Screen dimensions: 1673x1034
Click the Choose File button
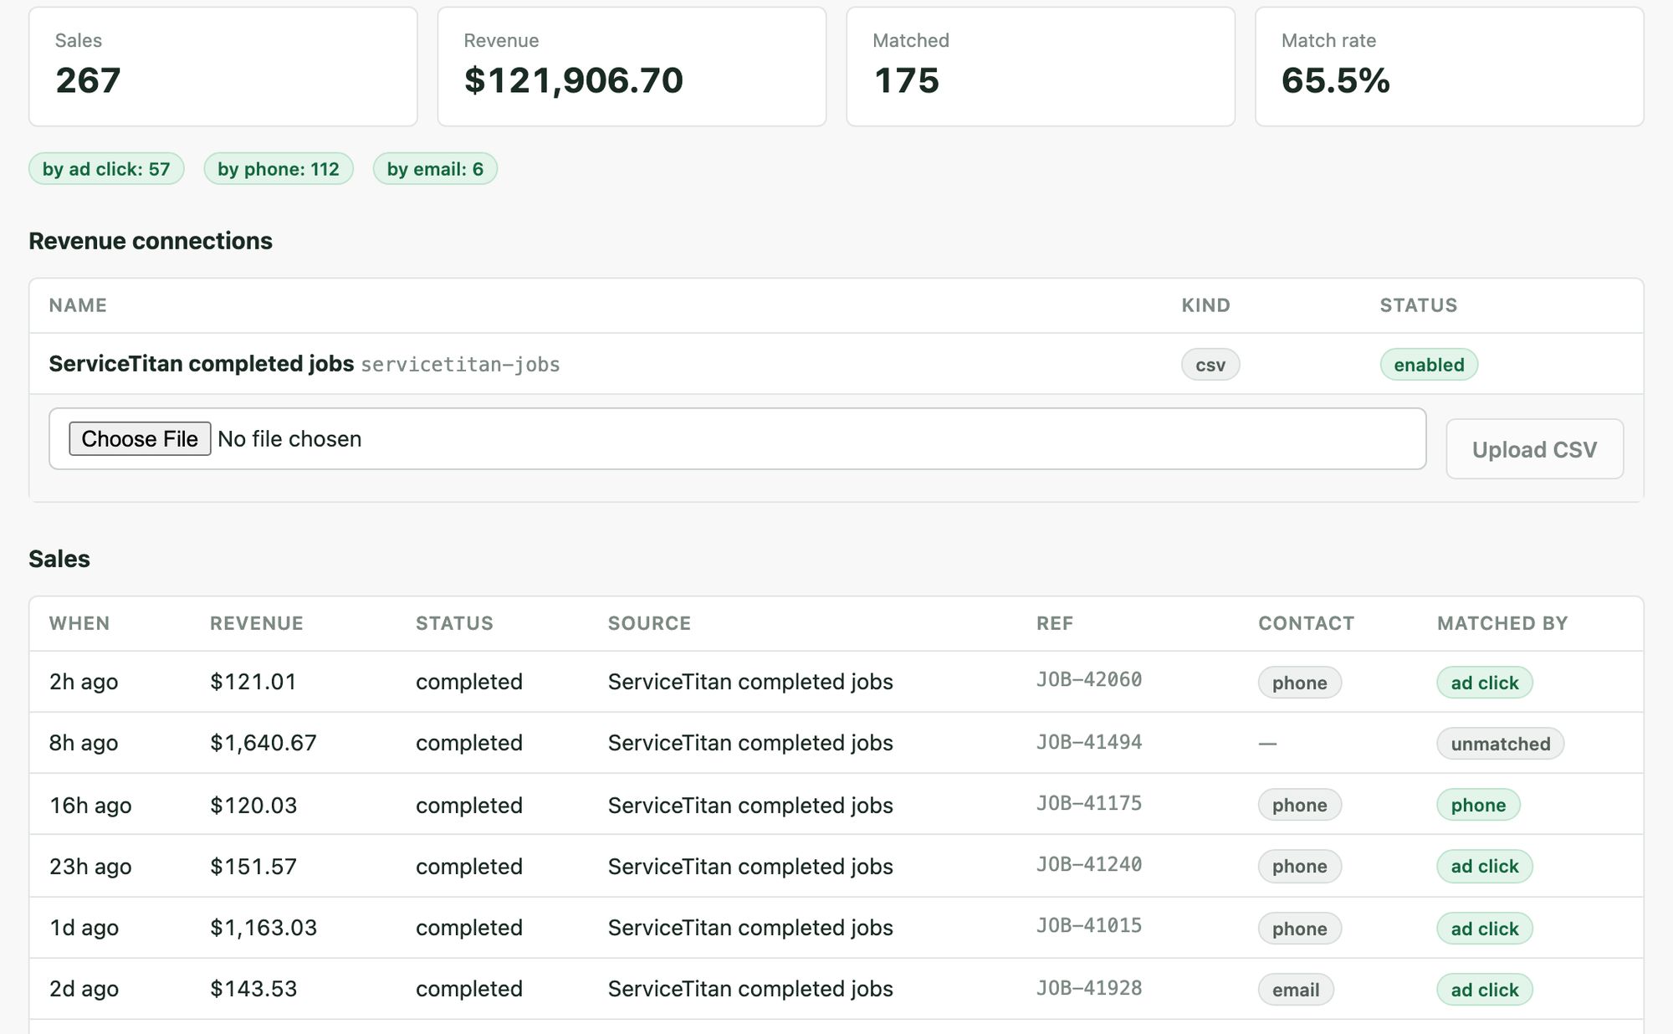140,438
